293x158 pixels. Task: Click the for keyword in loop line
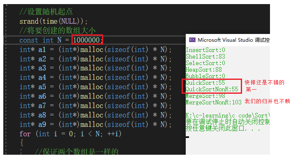tap(25, 134)
